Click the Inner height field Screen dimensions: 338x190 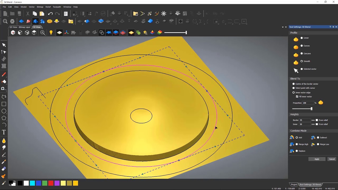pos(305,124)
